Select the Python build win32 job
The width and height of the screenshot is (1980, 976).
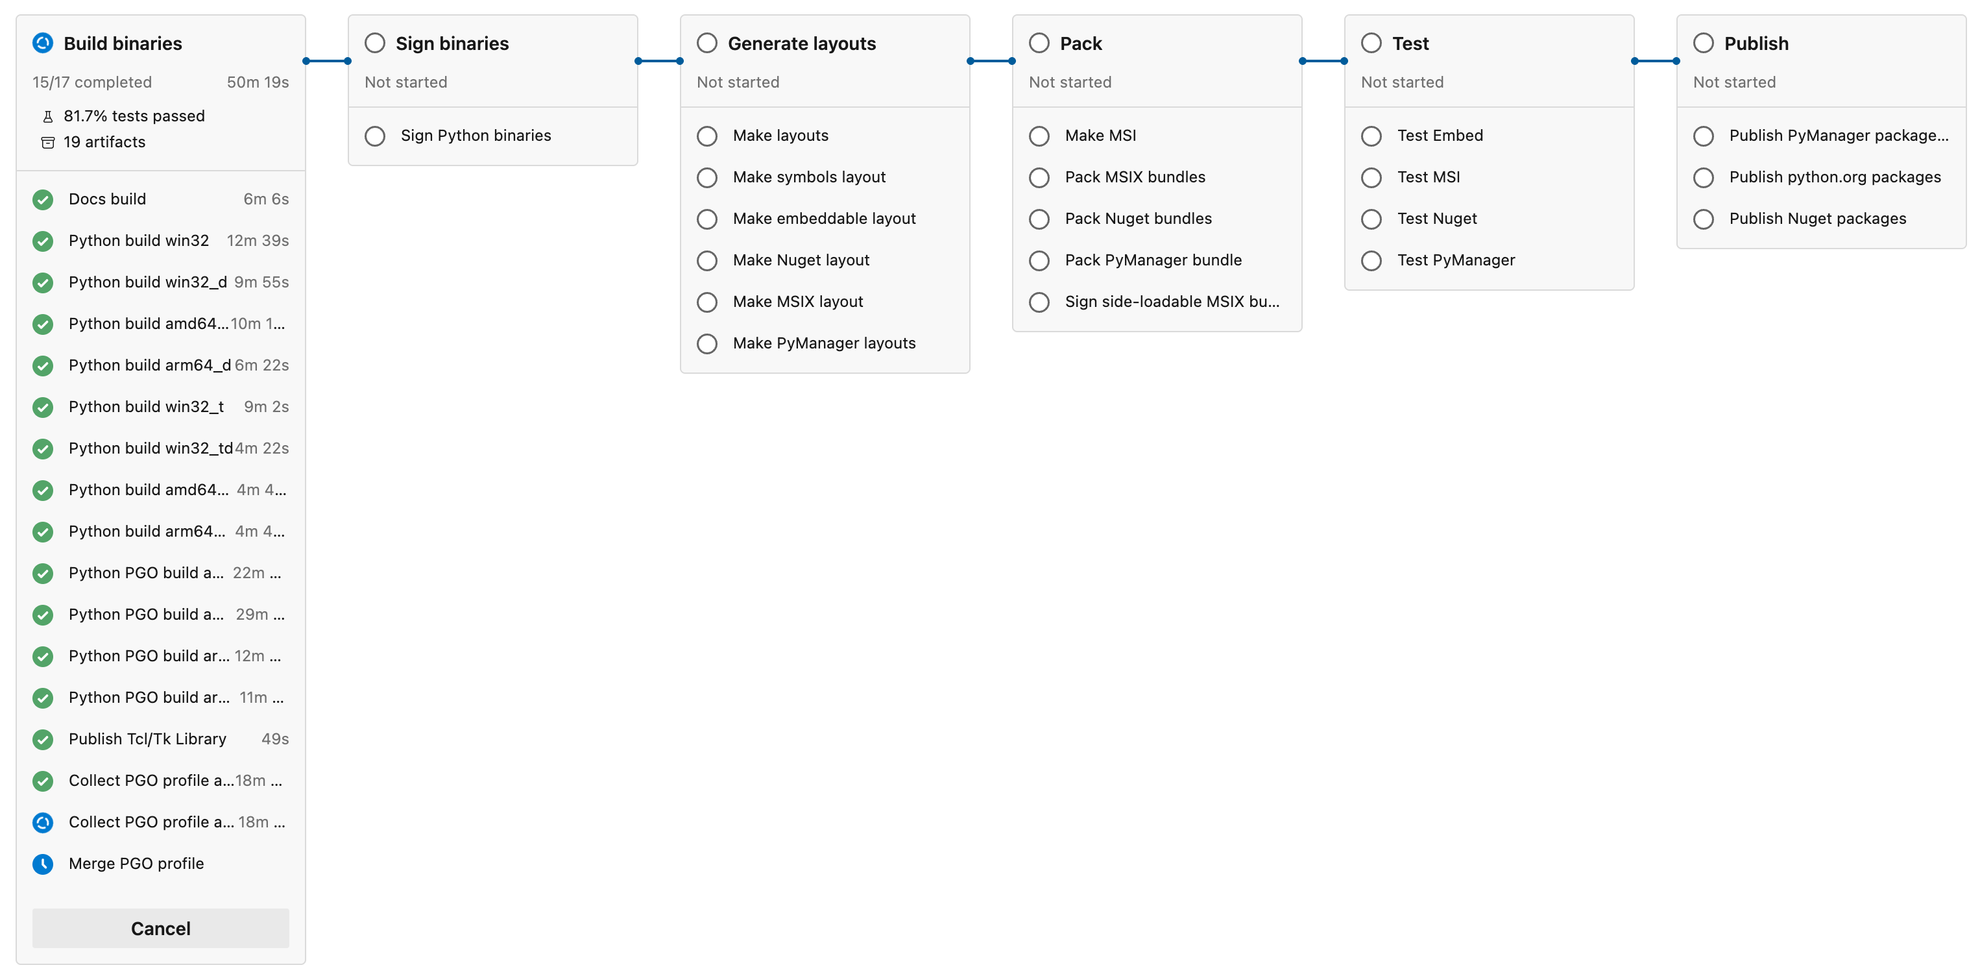(138, 241)
